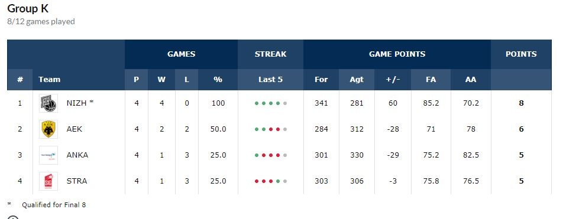Sort by the W wins column
The height and width of the screenshot is (219, 563).
point(161,80)
